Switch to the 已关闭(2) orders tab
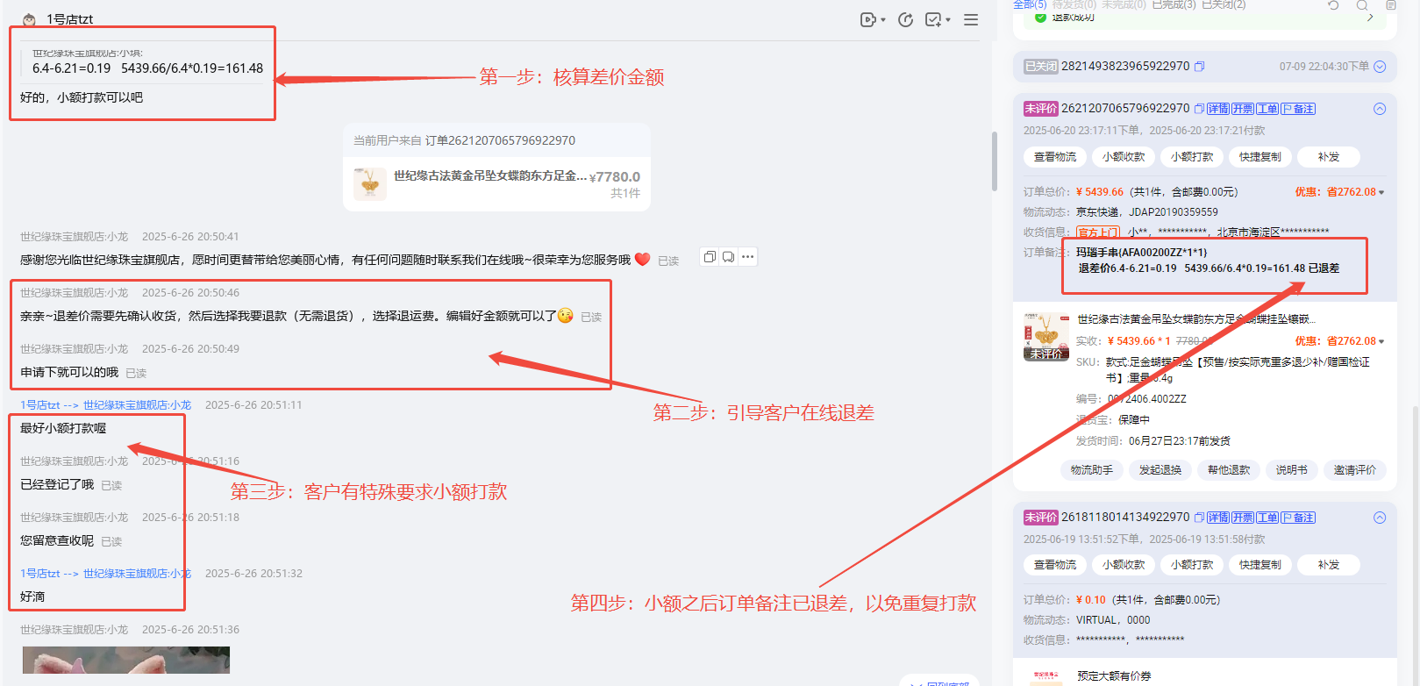This screenshot has width=1420, height=686. (1223, 5)
